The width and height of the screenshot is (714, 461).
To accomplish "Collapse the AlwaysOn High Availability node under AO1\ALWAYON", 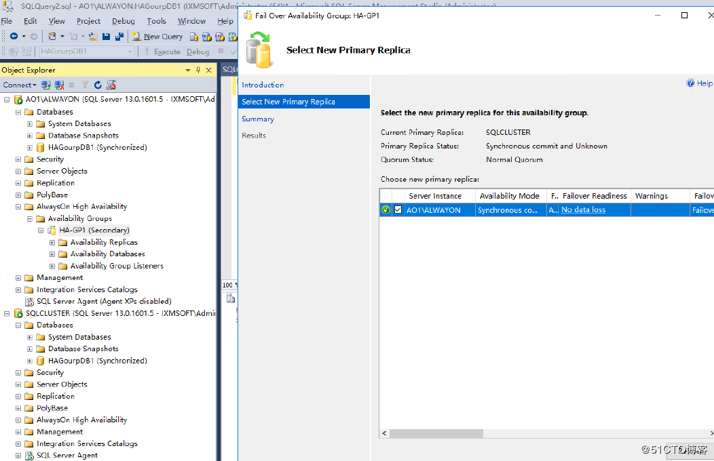I will (18, 206).
